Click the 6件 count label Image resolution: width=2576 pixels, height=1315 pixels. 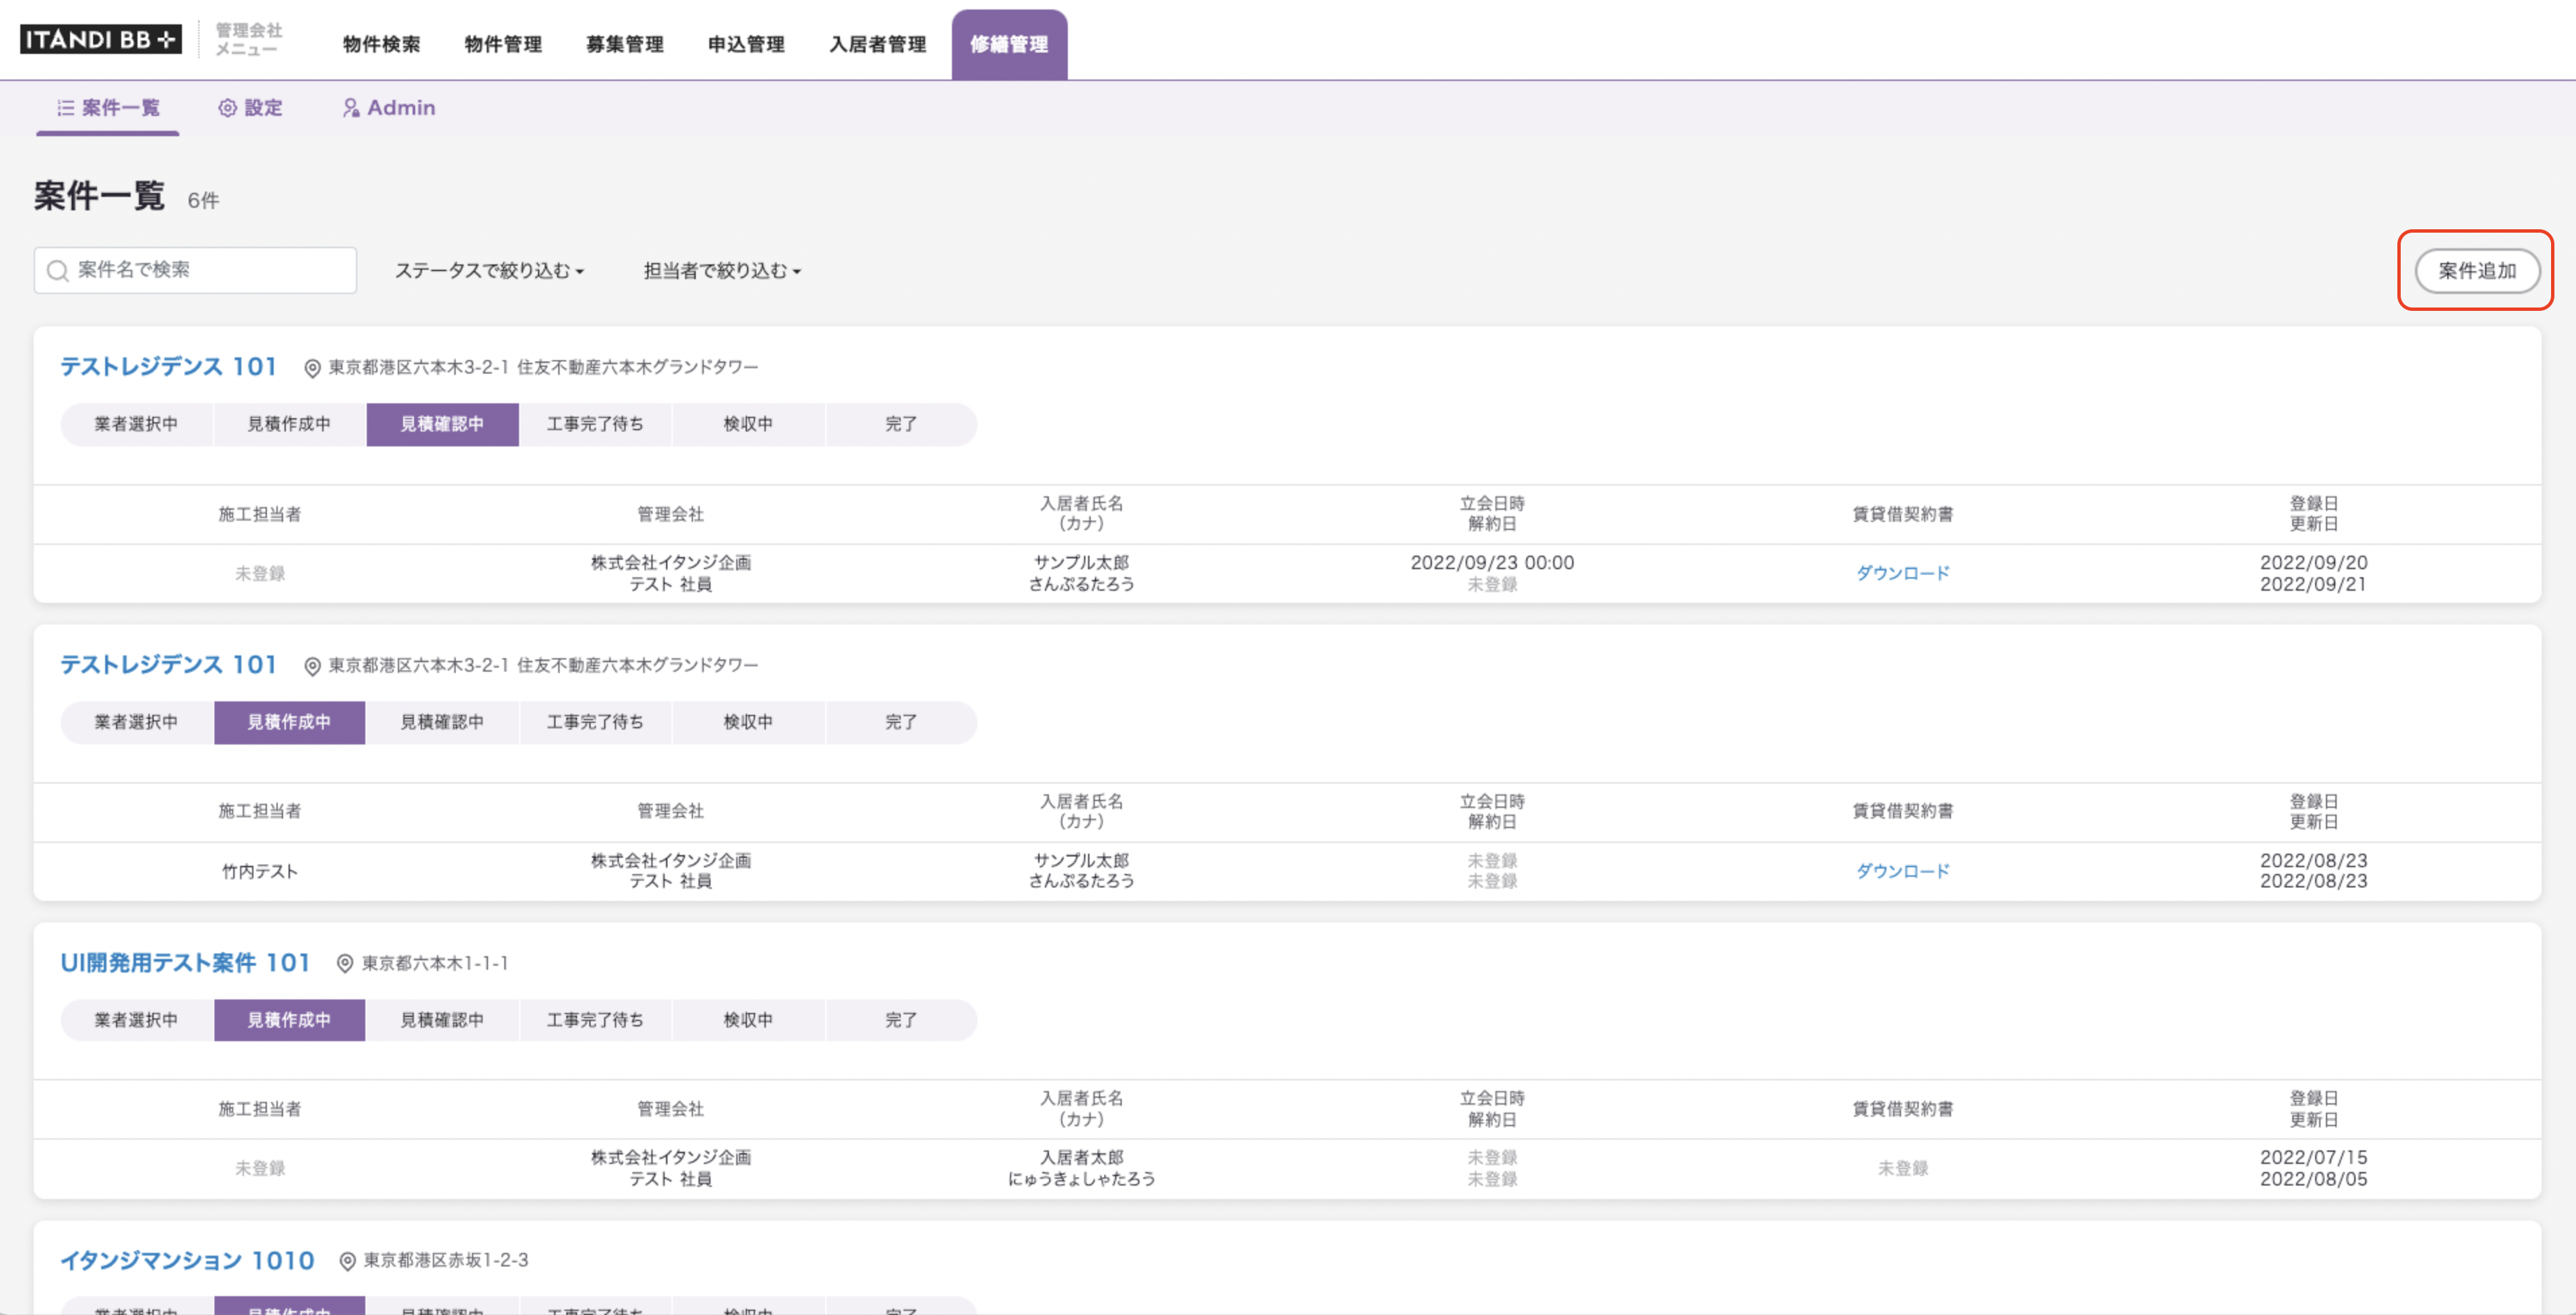coord(203,200)
